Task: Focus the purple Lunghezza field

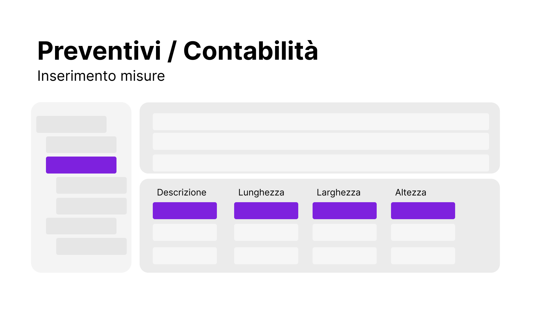Action: (266, 211)
